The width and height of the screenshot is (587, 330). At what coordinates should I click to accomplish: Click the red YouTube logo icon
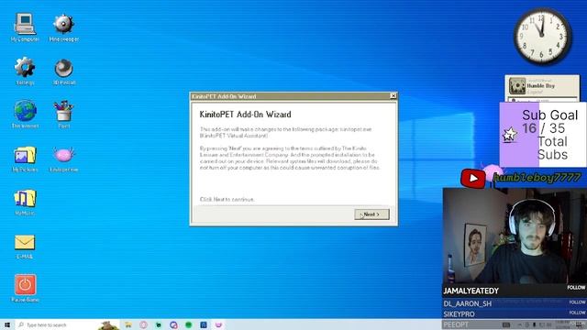pyautogui.click(x=473, y=179)
